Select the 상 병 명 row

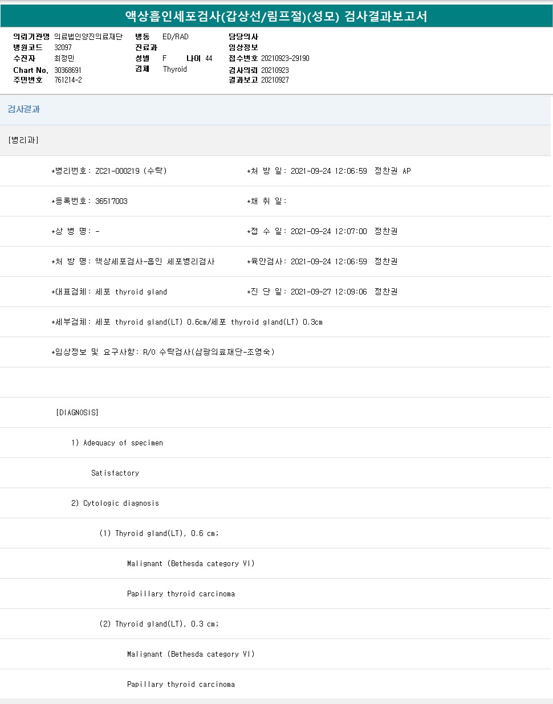(75, 231)
